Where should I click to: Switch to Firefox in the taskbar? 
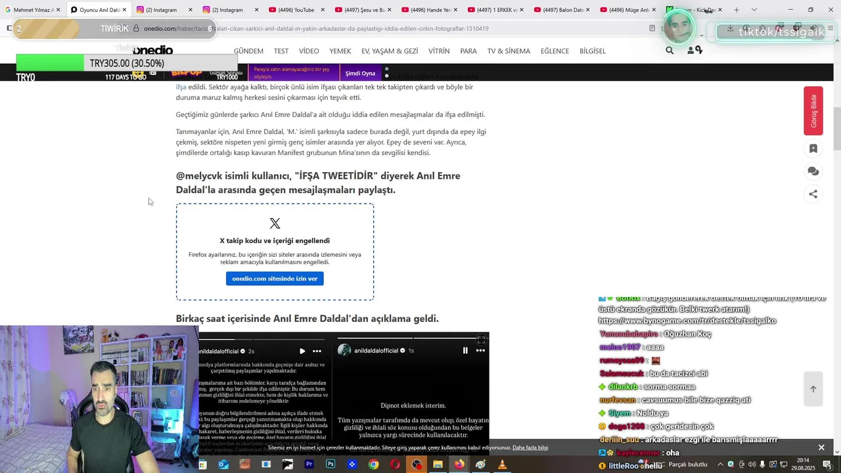pos(459,464)
